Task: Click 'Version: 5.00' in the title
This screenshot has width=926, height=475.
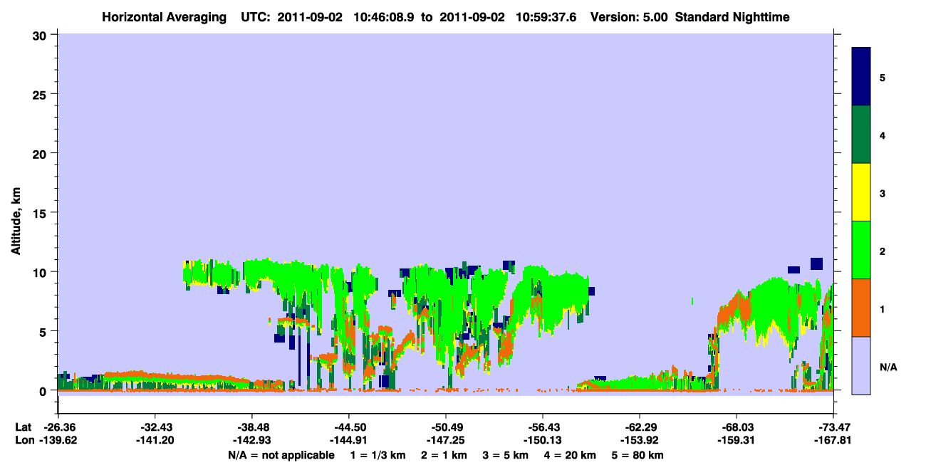Action: (630, 17)
